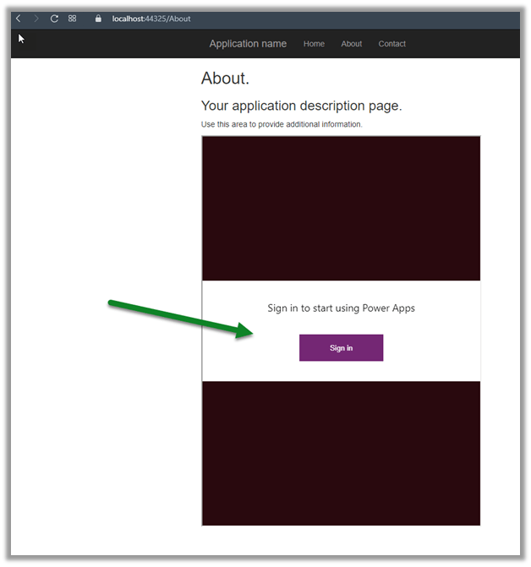Image resolution: width=531 pixels, height=567 pixels.
Task: Select 'Your application description page.' subheading
Action: [301, 106]
